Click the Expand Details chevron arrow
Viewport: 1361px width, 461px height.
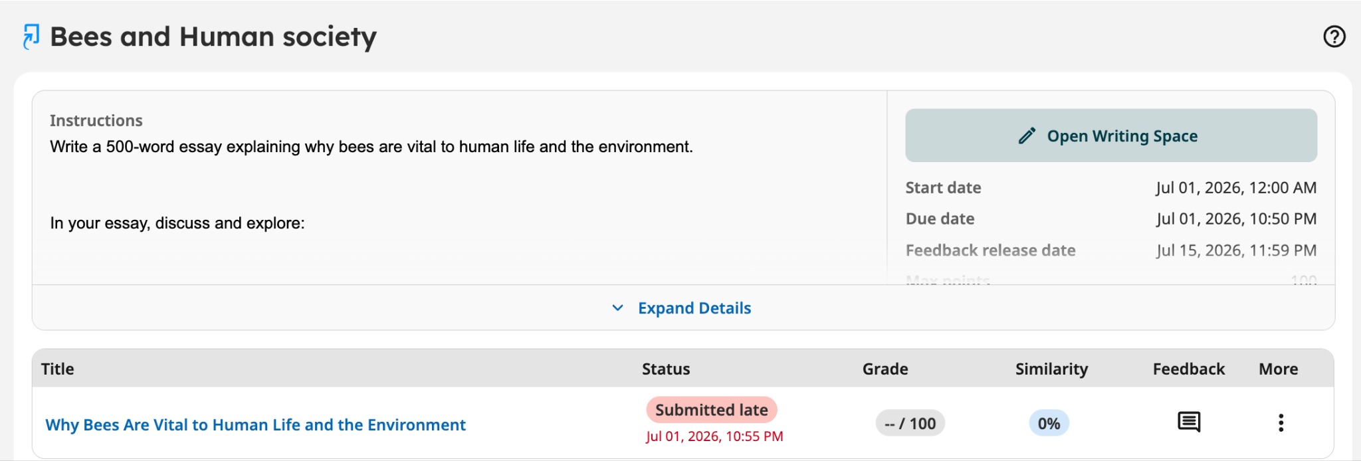tap(617, 308)
